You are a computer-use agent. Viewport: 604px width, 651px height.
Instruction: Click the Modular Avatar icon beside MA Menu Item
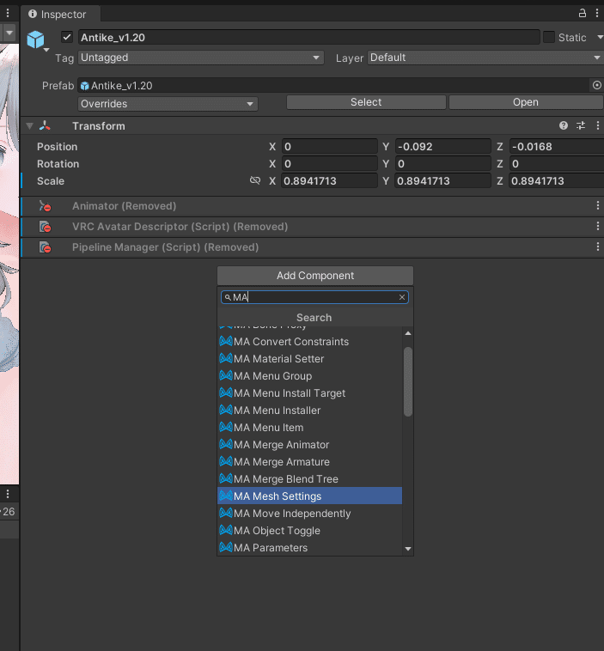tap(226, 427)
